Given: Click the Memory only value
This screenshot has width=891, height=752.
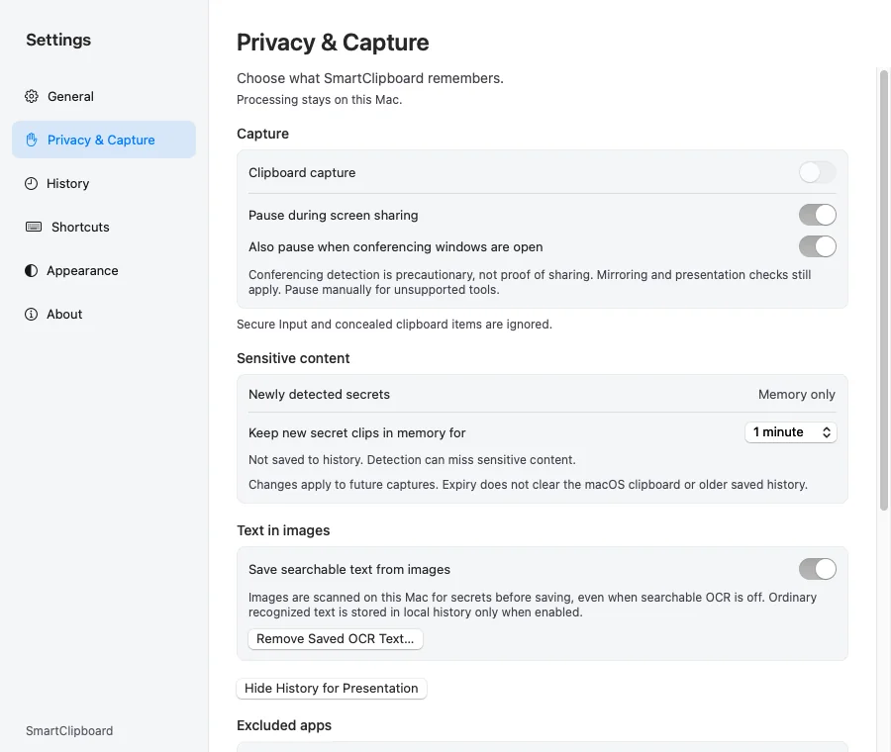Looking at the screenshot, I should click(x=796, y=394).
